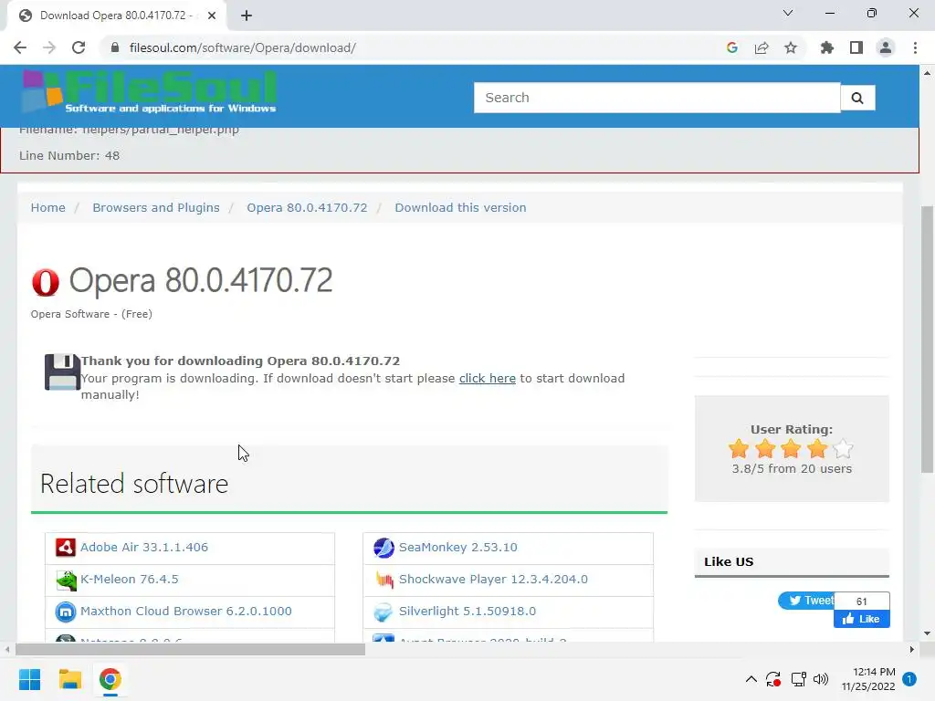Image resolution: width=935 pixels, height=701 pixels.
Task: Toggle the browser side panel
Action: tap(856, 47)
